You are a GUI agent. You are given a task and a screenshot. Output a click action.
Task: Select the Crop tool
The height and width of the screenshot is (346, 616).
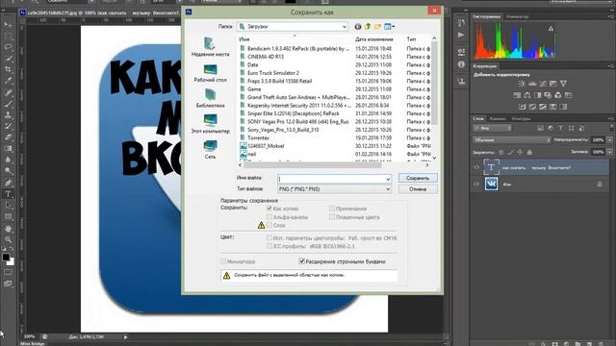click(x=8, y=69)
